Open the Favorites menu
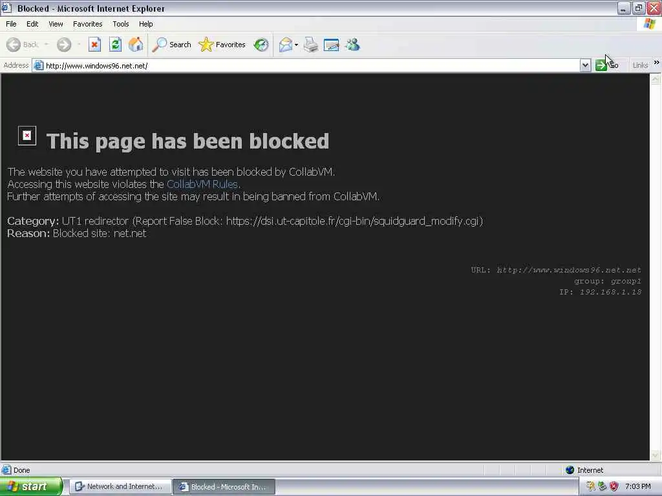Image resolution: width=662 pixels, height=496 pixels. click(87, 24)
